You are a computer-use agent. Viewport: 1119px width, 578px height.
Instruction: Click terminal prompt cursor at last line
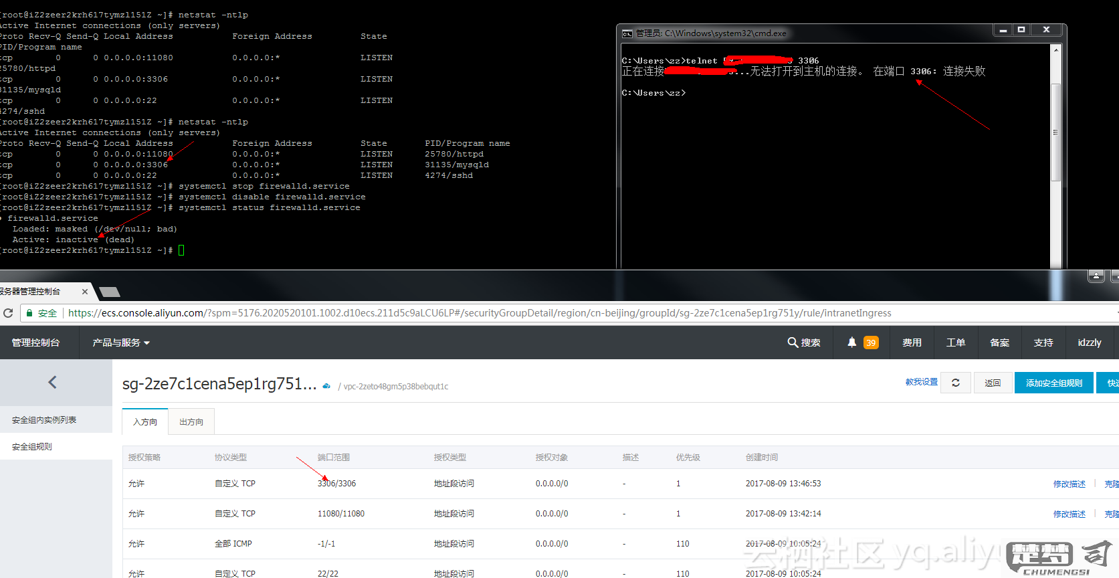coord(181,250)
